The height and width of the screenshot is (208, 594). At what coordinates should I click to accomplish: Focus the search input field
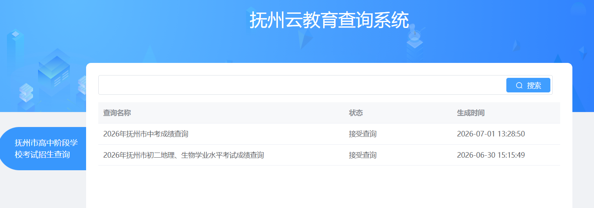tap(302, 85)
